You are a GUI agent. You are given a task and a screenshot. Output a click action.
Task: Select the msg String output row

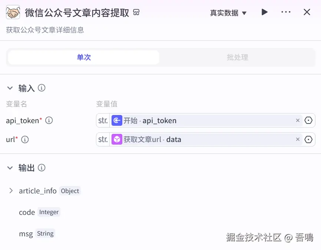36,233
